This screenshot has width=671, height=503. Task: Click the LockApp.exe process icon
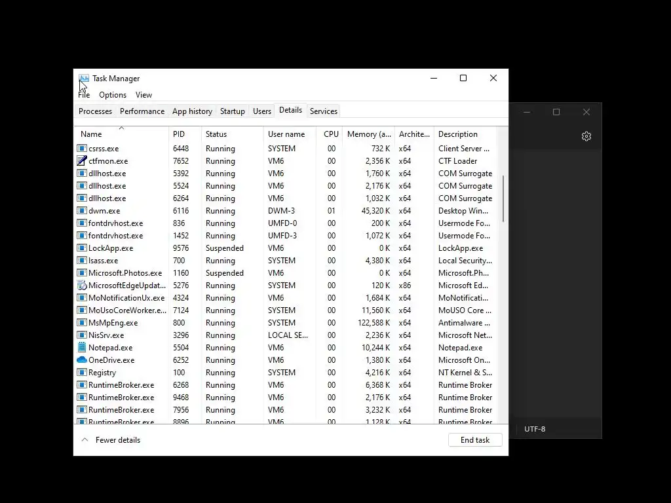pos(82,248)
